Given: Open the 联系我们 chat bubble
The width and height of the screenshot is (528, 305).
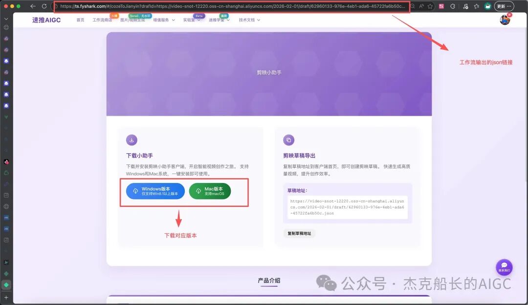Looking at the screenshot, I should [x=504, y=267].
